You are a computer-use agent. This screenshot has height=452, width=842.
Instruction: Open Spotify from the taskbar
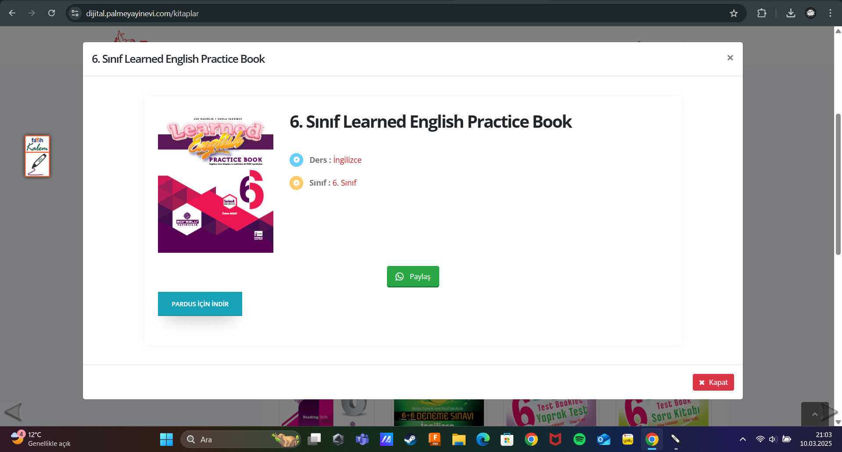point(579,439)
